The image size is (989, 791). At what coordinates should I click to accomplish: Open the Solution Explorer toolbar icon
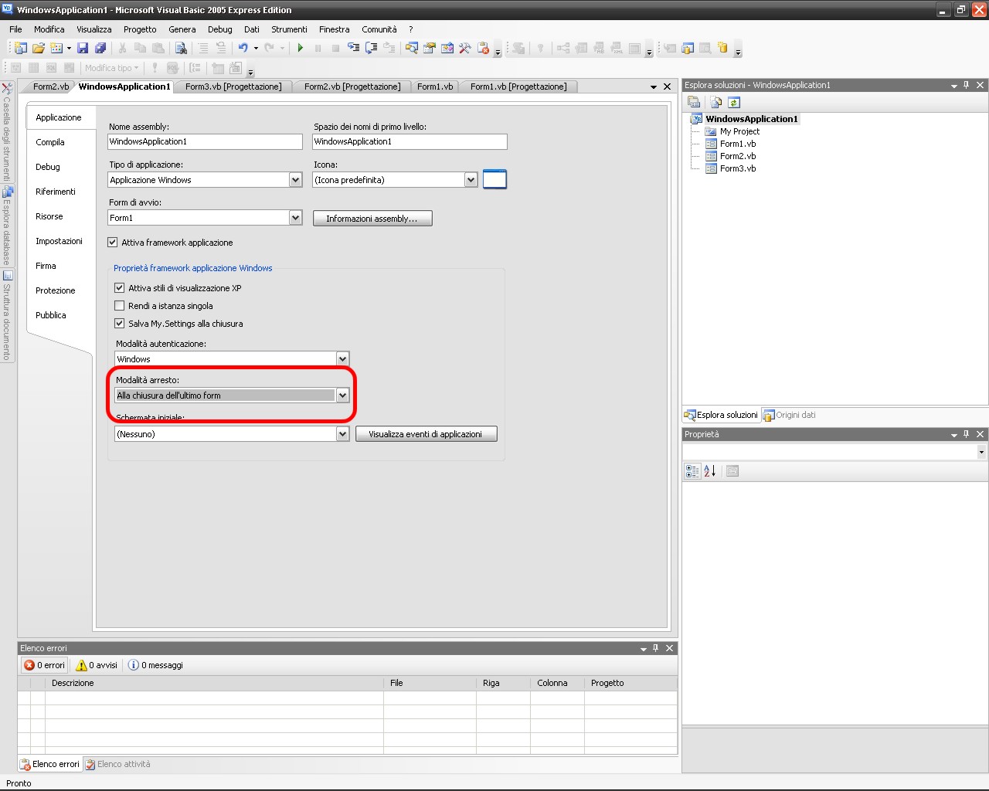pyautogui.click(x=411, y=48)
